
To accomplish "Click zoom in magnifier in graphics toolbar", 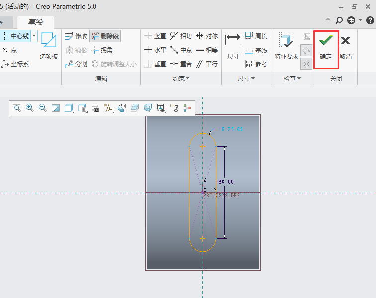I will 30,108.
